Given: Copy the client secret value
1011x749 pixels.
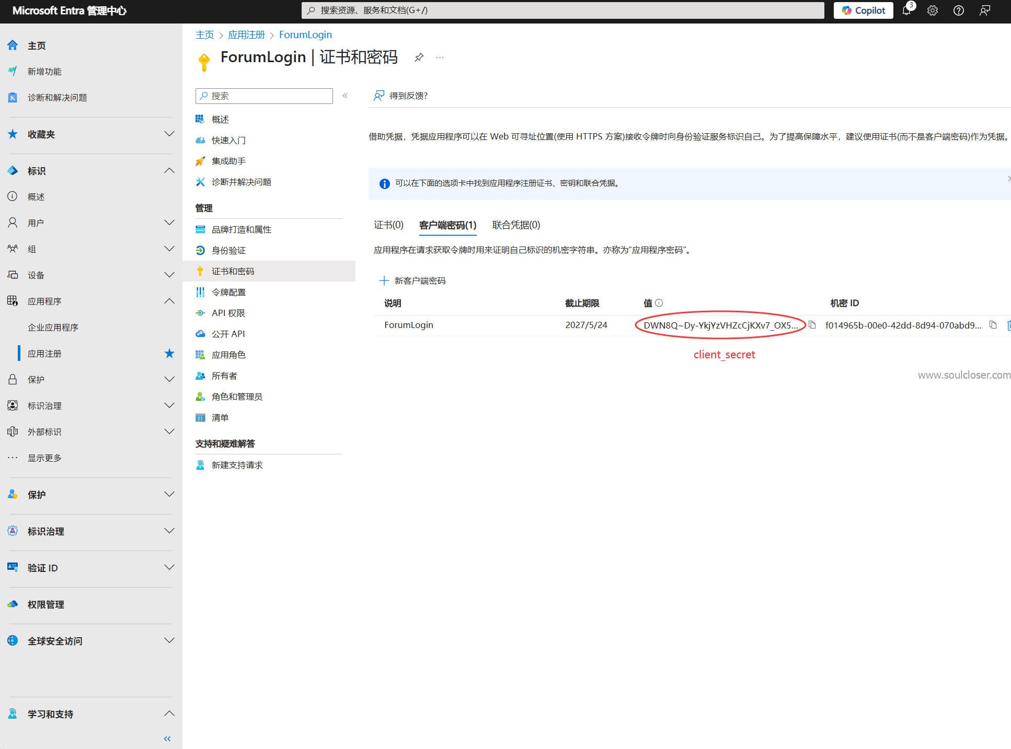Looking at the screenshot, I should pos(812,325).
